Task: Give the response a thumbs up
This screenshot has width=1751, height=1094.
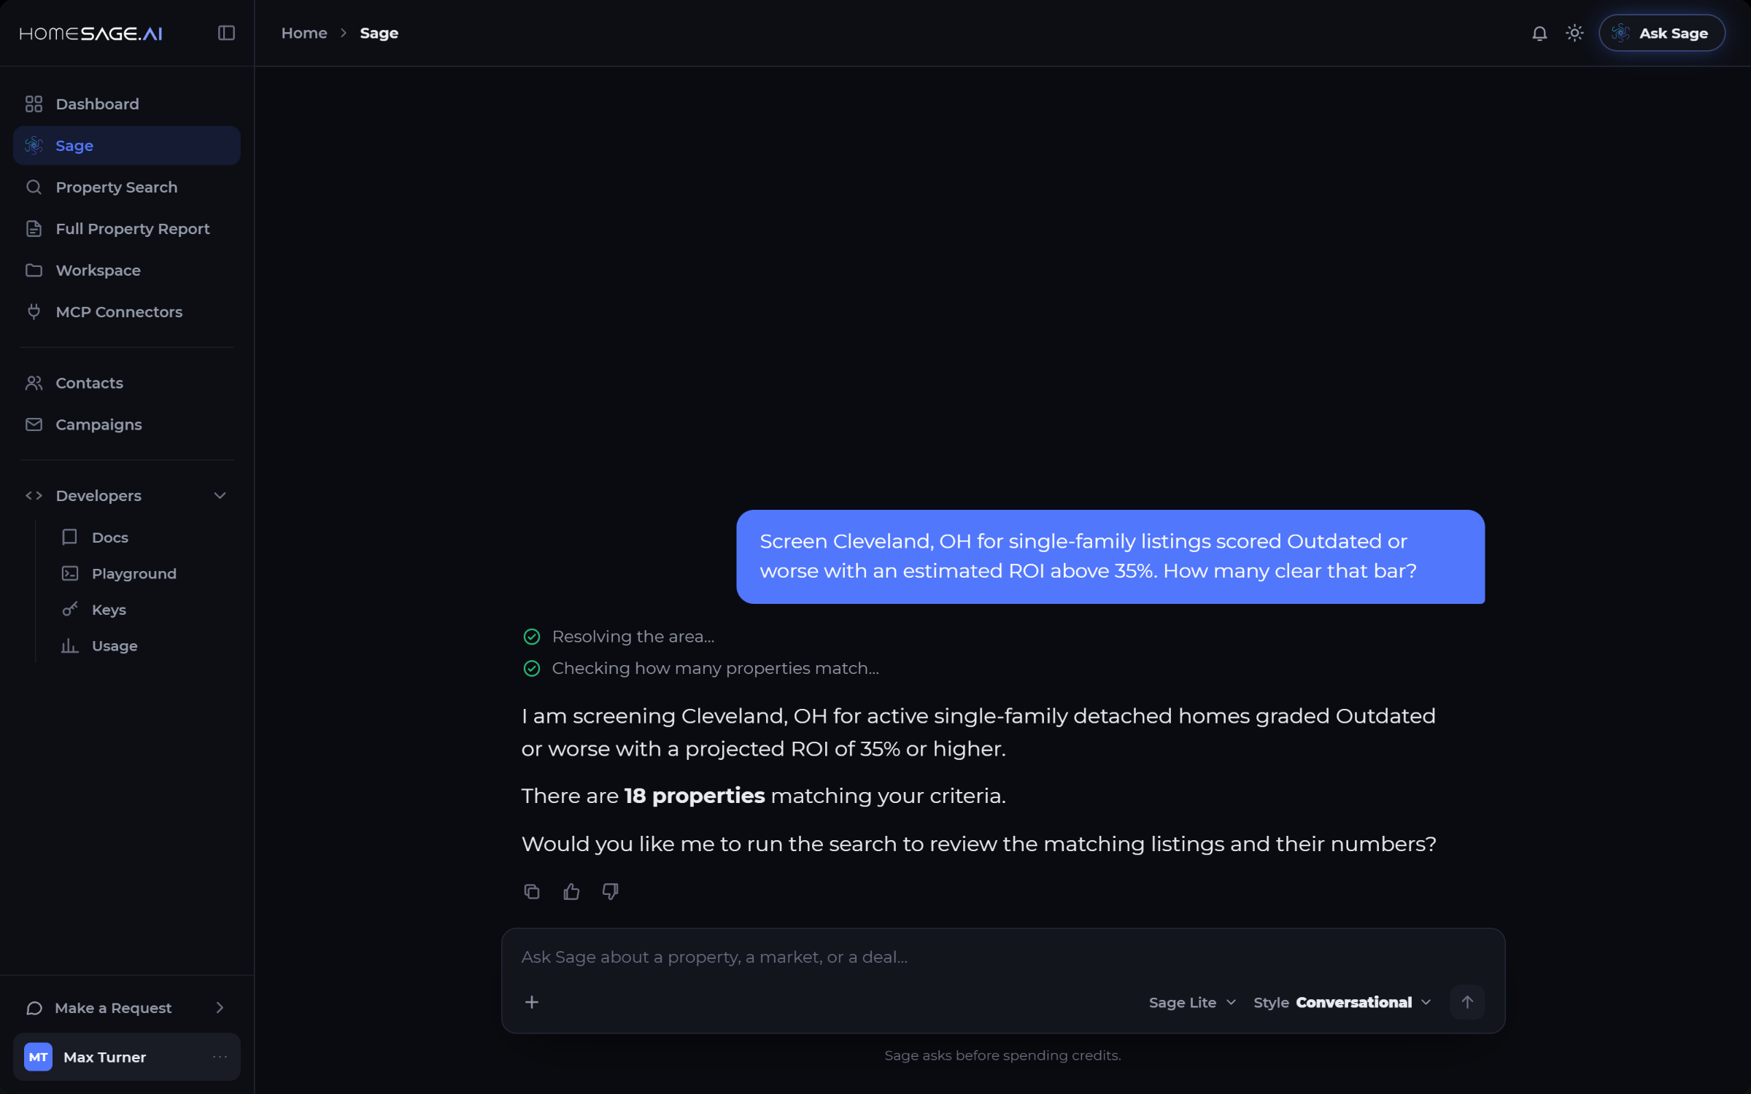Action: click(571, 891)
